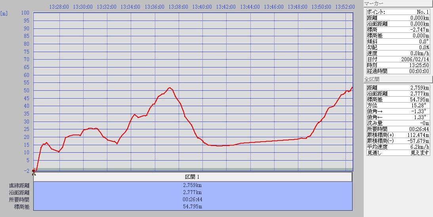Image resolution: width=433 pixels, height=217 pixels.
Task: Click the ポイント No. 1 row
Action: [x=398, y=12]
